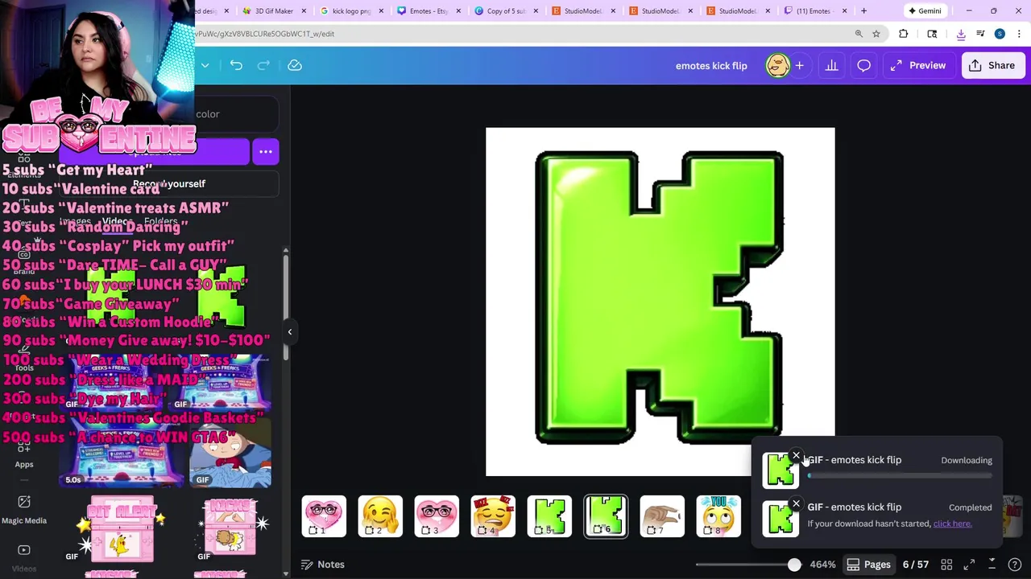Toggle the Pages view button
Screen dimensions: 1031x579
click(868, 565)
